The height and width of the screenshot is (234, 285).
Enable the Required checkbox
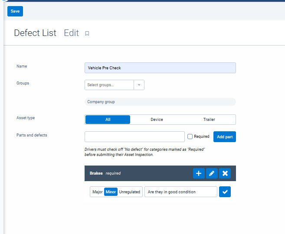(190, 136)
